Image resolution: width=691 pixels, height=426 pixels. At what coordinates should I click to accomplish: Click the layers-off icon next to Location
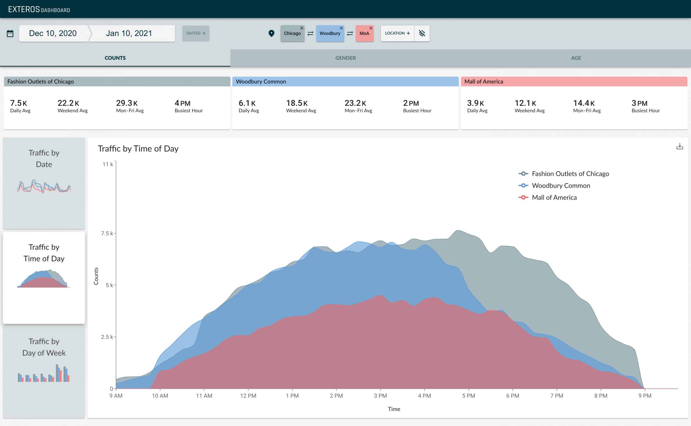click(x=422, y=33)
